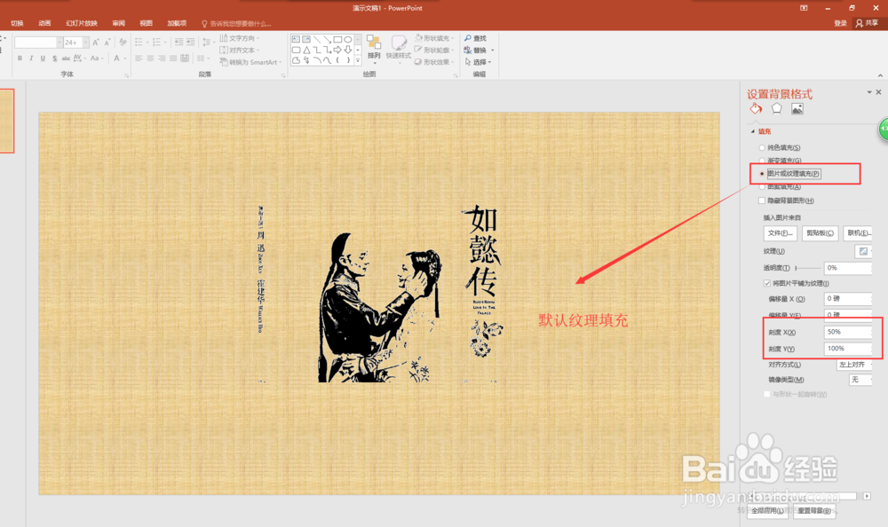Select the Triangle shape in gallery

pyautogui.click(x=306, y=50)
